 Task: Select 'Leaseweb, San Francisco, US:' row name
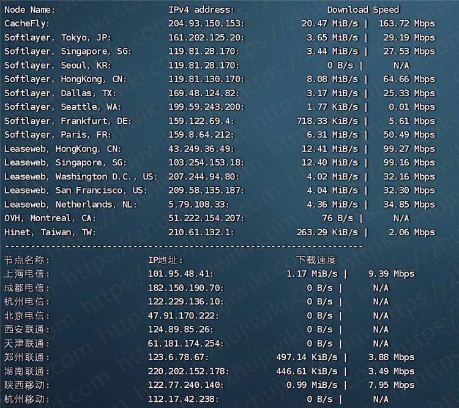tap(75, 191)
